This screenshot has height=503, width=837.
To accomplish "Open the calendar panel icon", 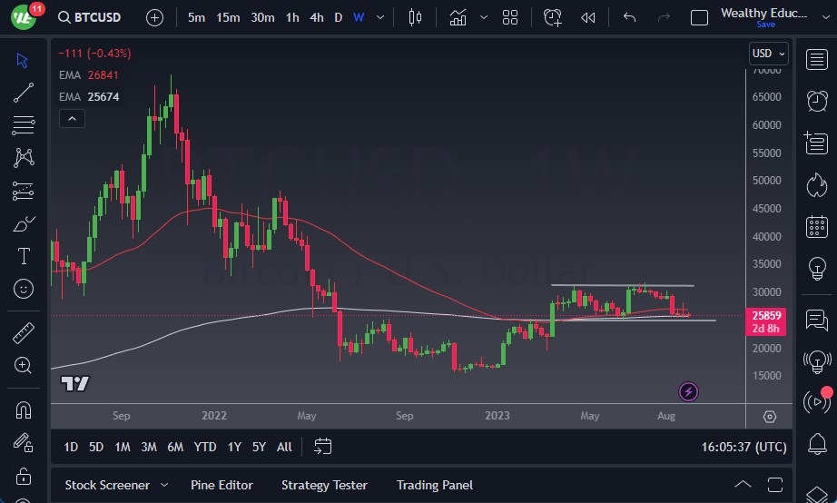I will pyautogui.click(x=817, y=226).
